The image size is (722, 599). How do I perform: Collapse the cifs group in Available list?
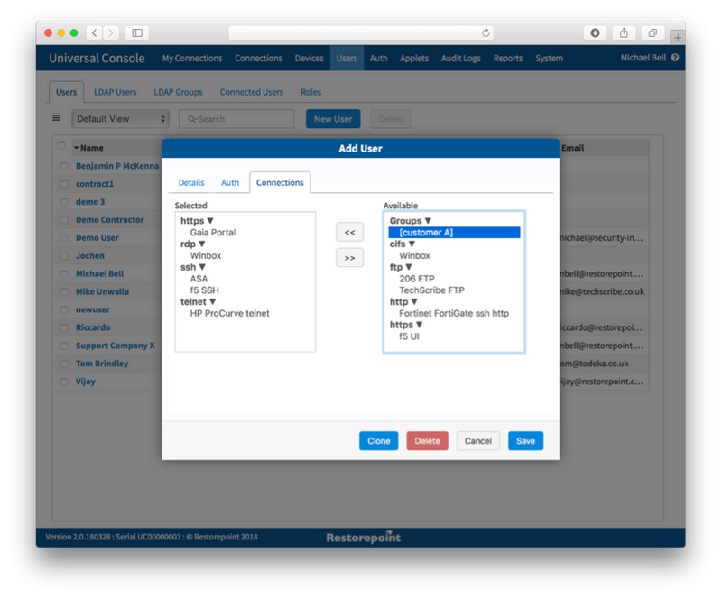point(412,244)
